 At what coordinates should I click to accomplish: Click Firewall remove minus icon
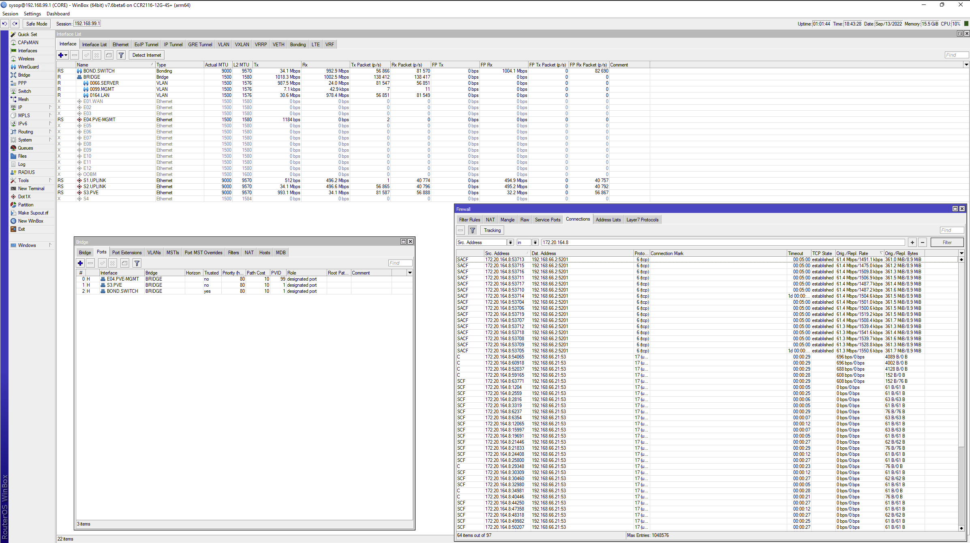coord(460,230)
